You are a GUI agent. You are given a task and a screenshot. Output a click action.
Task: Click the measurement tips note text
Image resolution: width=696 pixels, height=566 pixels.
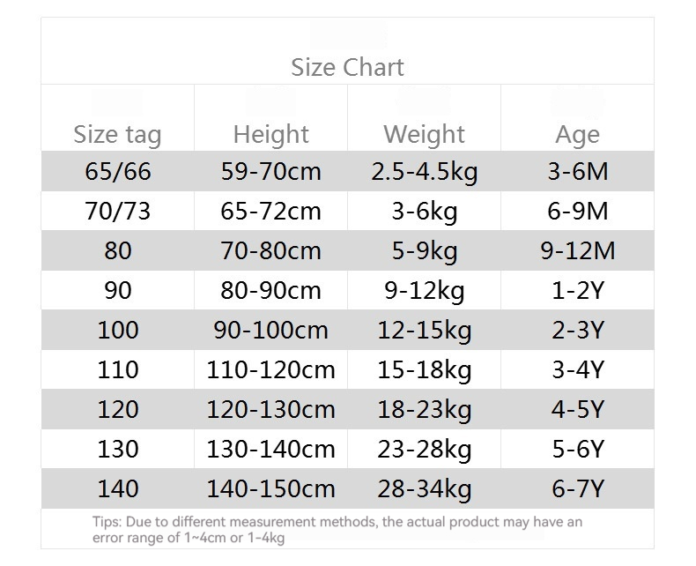(x=337, y=529)
